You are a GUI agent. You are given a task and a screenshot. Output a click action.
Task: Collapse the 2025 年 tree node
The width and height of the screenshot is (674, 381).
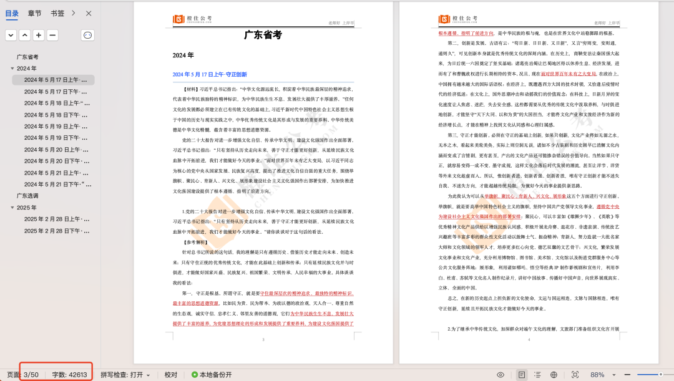click(x=12, y=208)
